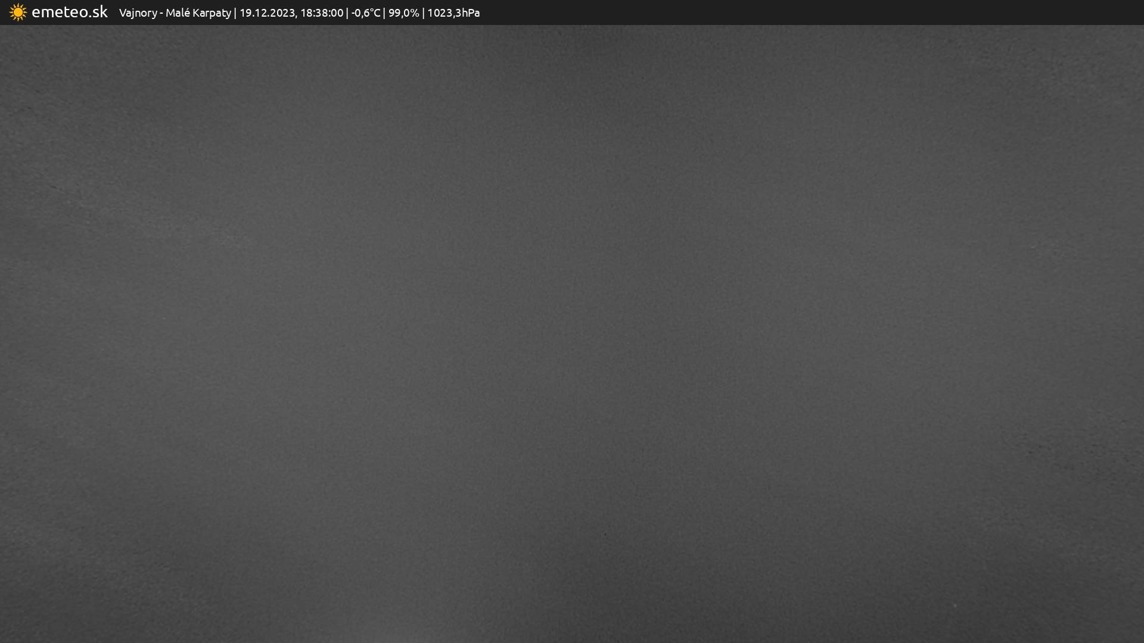Open the emeteo.sk site name link

pos(69,13)
